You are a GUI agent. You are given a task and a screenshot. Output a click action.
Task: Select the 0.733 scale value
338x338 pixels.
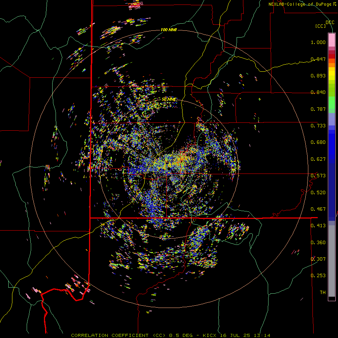pos(318,126)
